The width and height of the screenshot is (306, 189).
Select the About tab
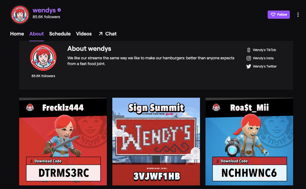click(37, 34)
